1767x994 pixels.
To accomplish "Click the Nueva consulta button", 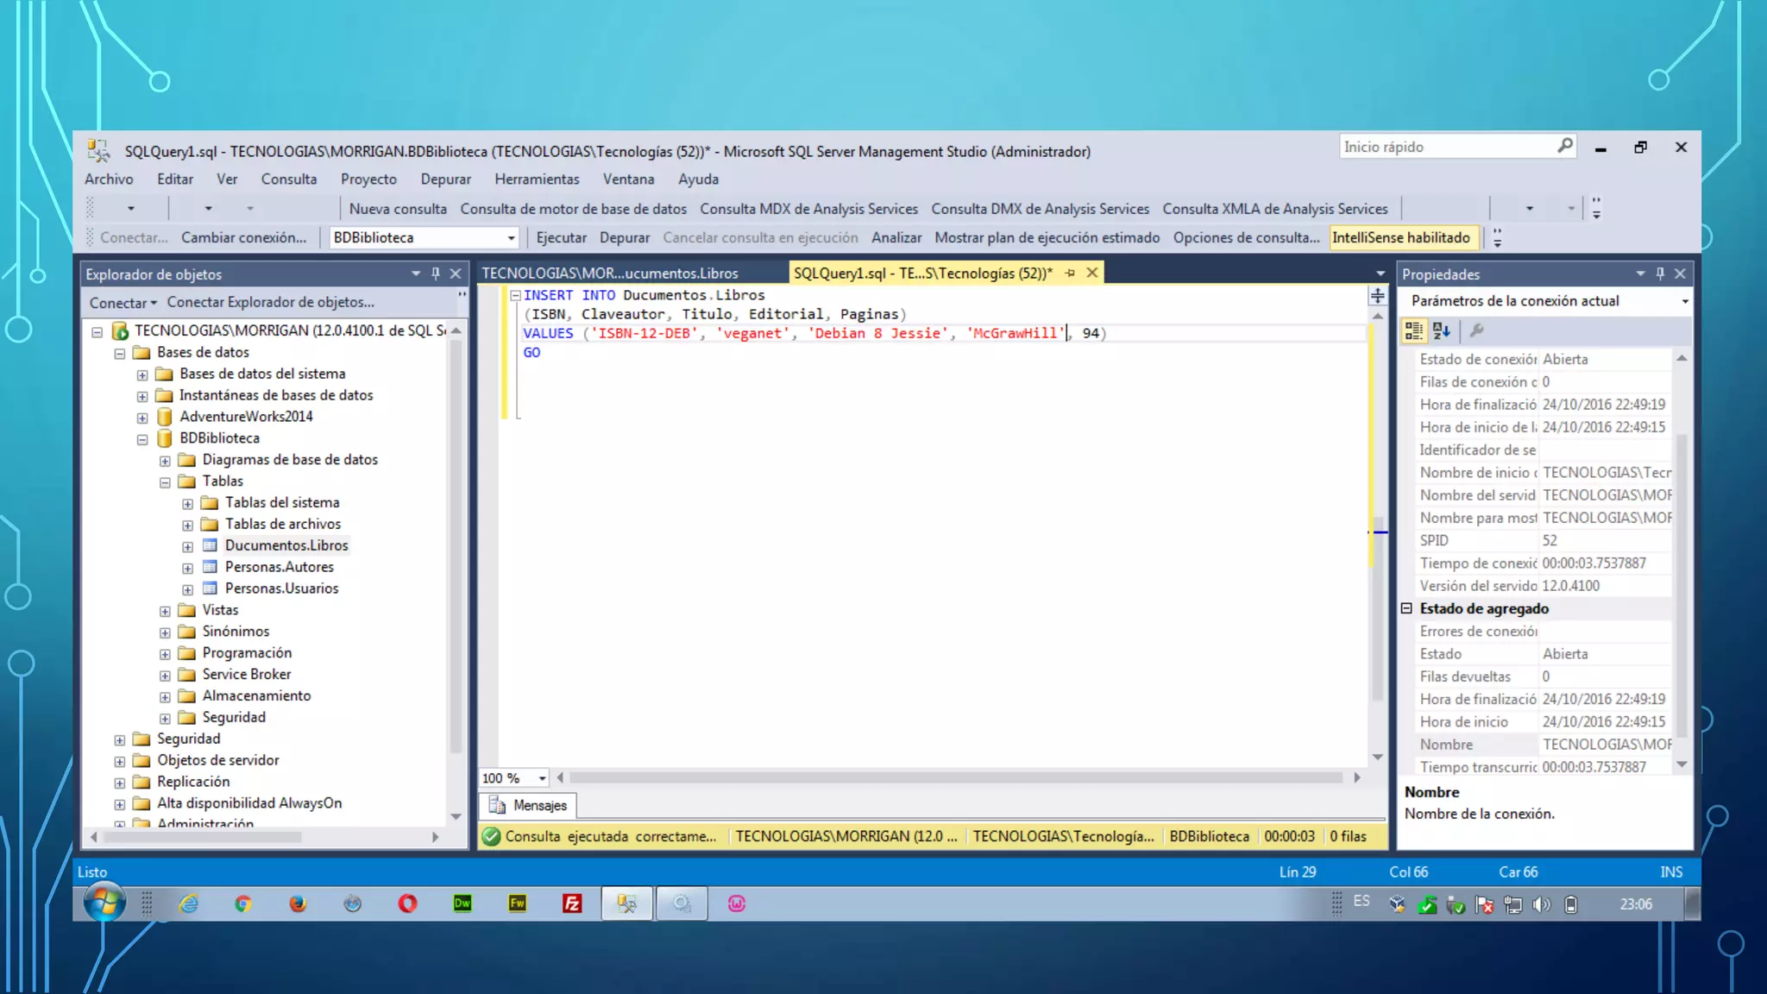I will pyautogui.click(x=398, y=209).
